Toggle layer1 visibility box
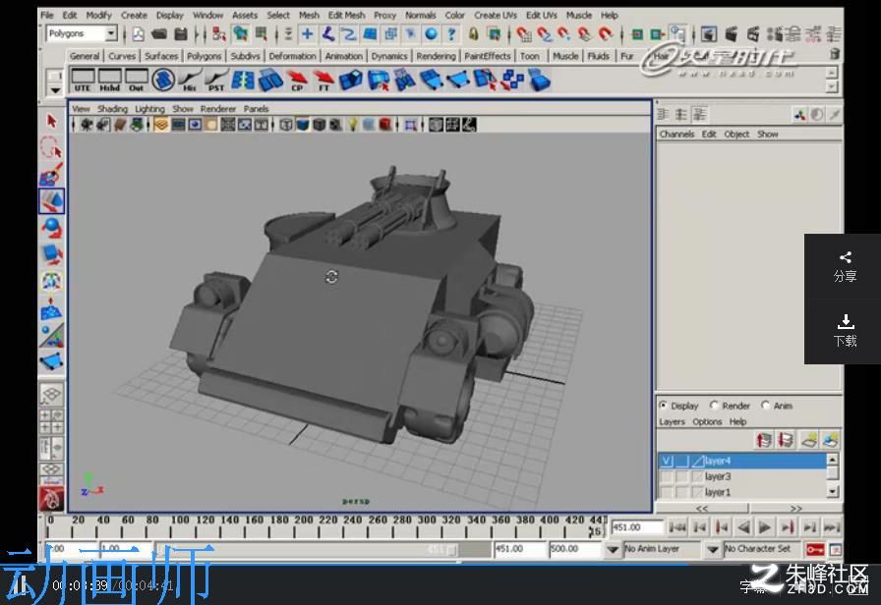The image size is (881, 605). click(x=667, y=492)
